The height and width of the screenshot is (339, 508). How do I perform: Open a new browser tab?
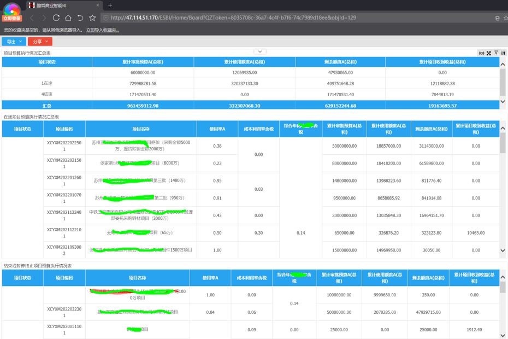(110, 5)
